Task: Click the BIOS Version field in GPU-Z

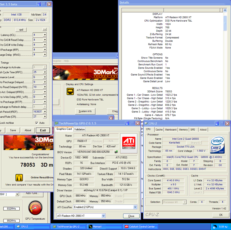Action: coord(93,152)
